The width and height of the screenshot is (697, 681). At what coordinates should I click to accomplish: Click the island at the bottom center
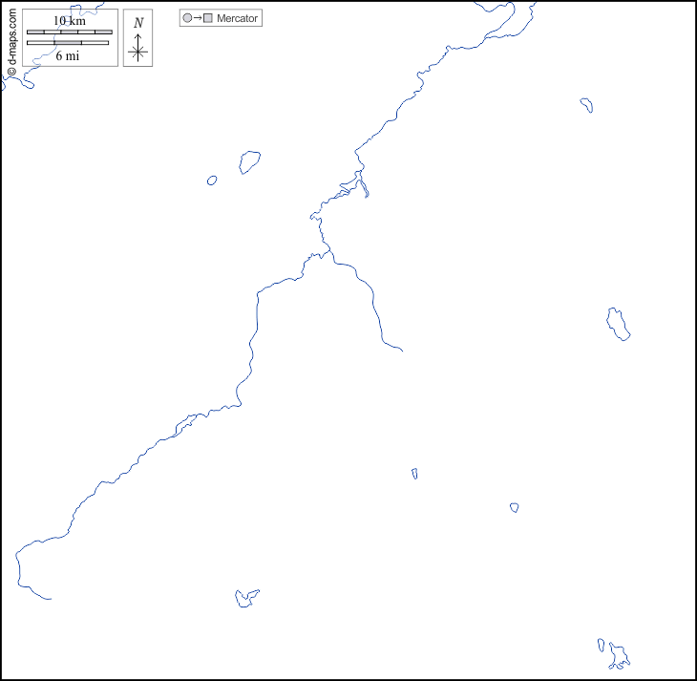click(x=246, y=598)
